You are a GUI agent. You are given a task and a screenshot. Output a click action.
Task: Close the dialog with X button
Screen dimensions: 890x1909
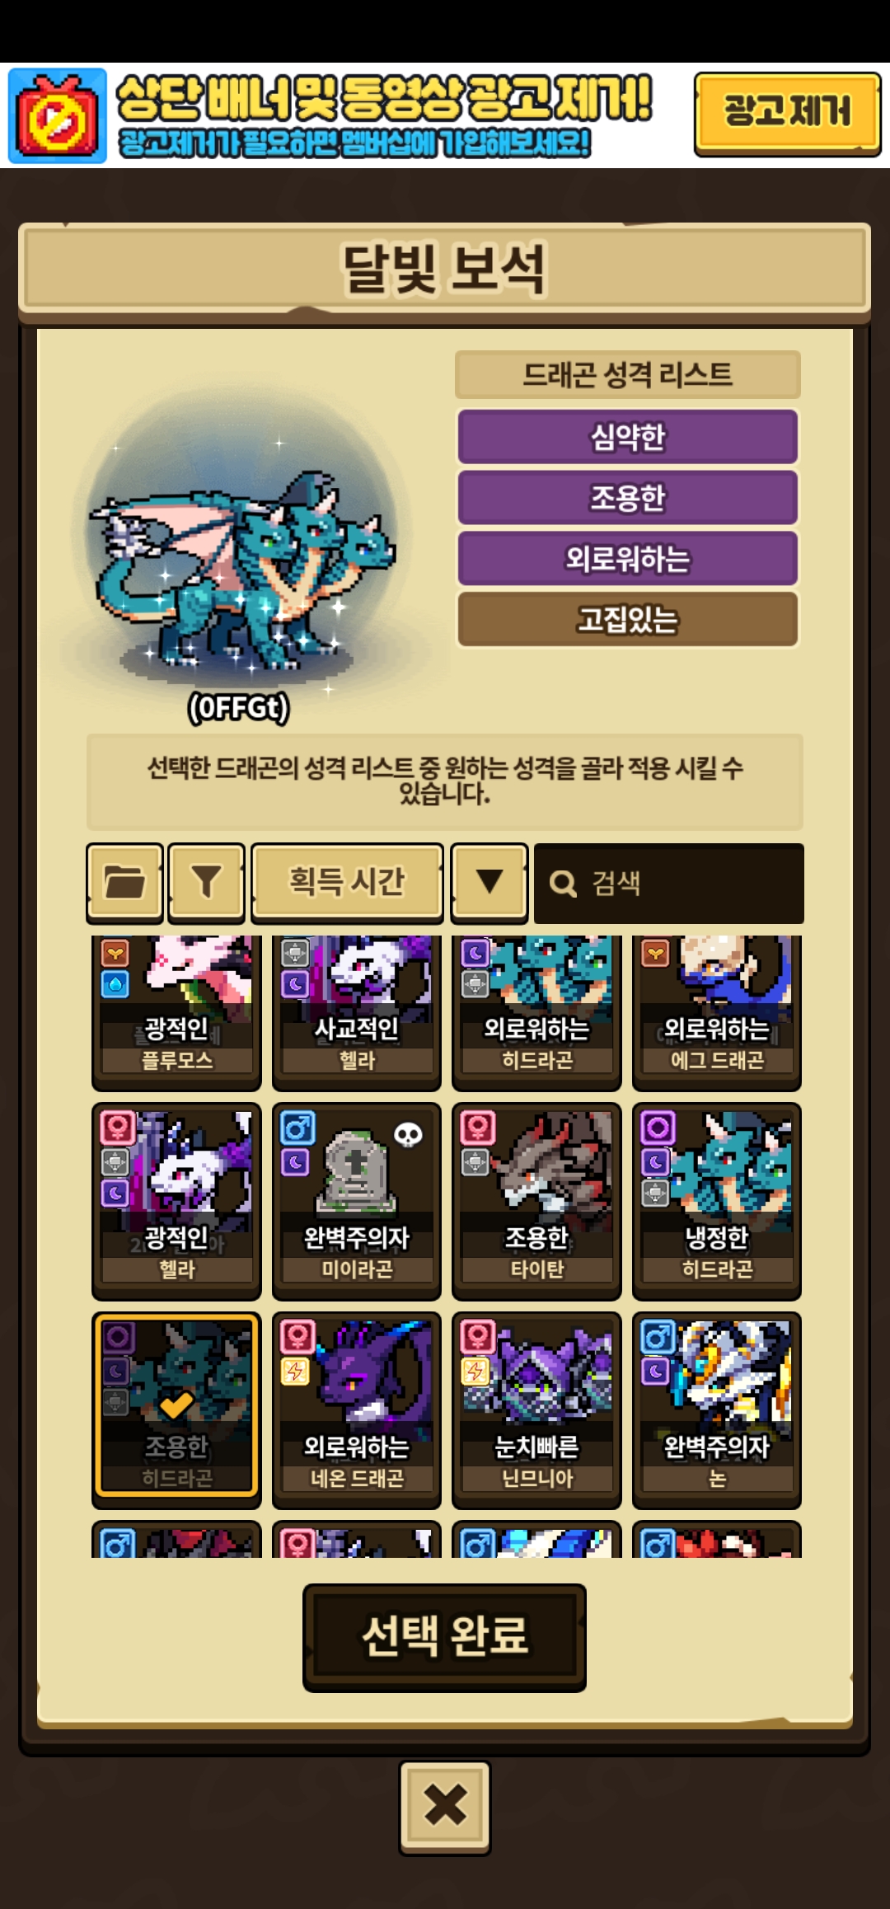(445, 1807)
